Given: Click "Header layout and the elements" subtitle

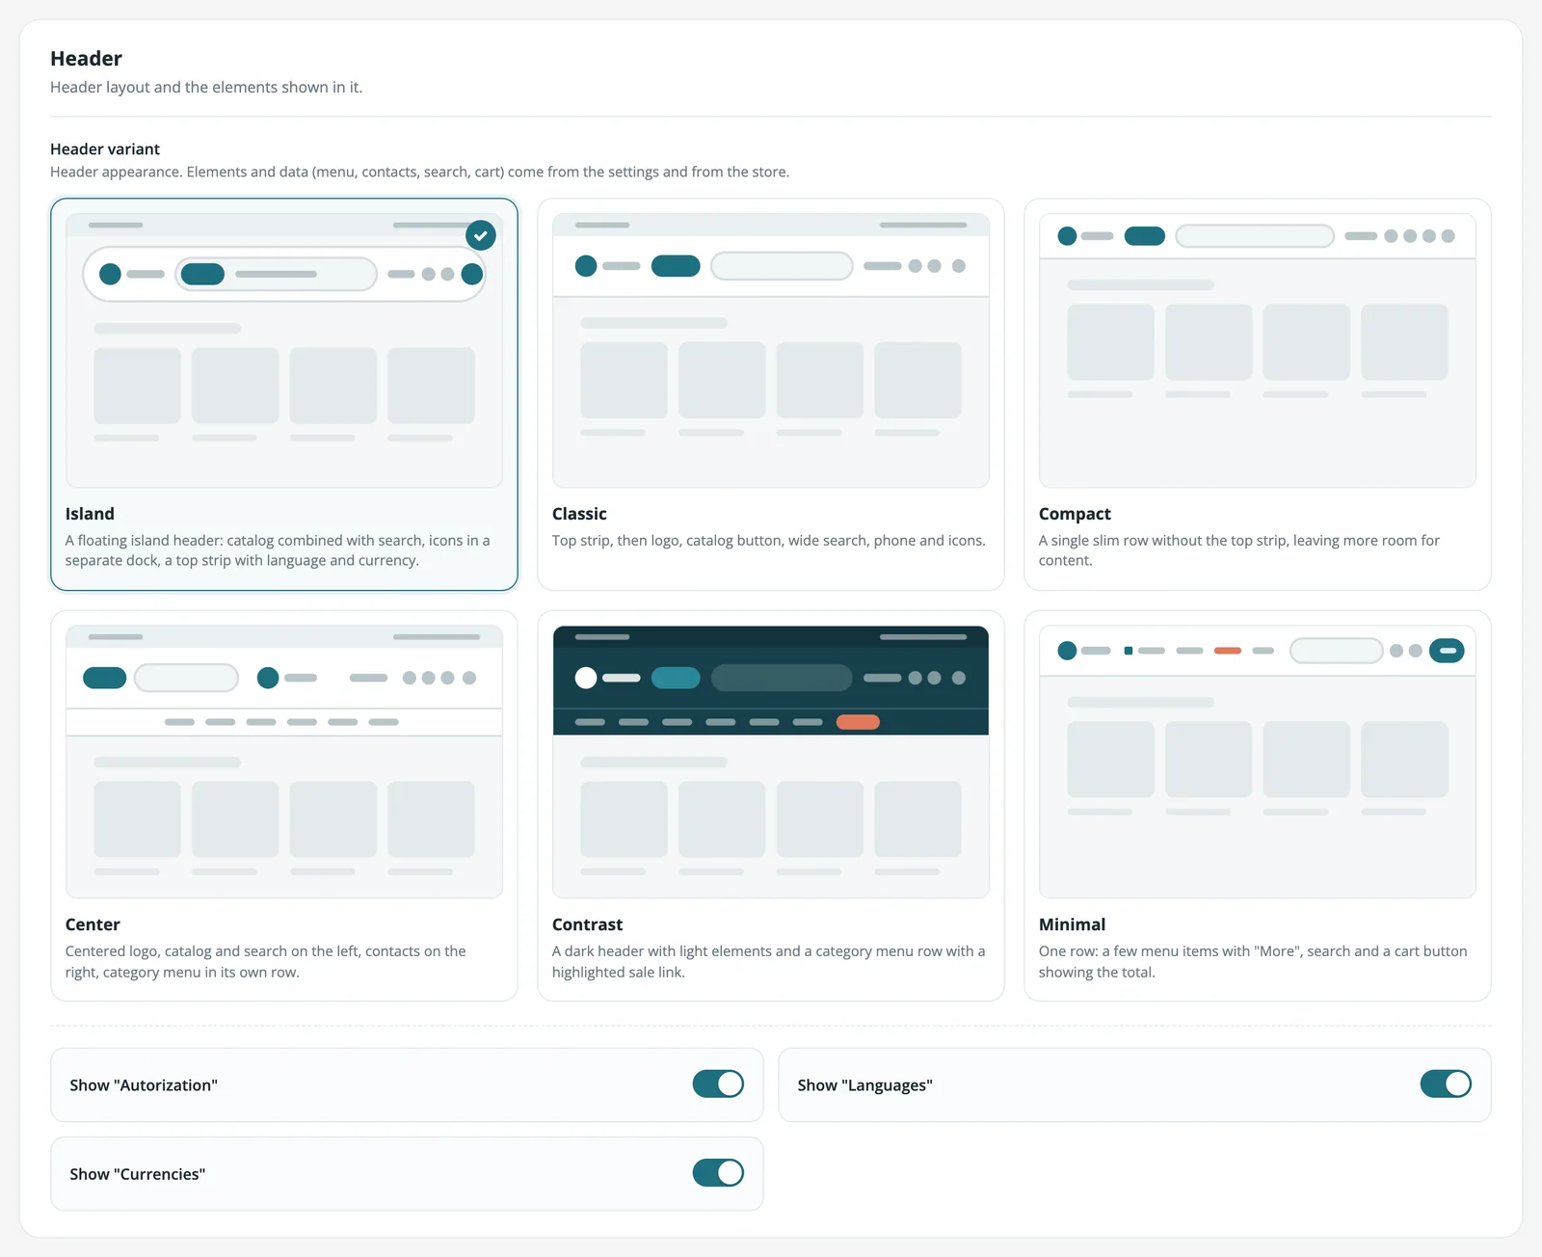Looking at the screenshot, I should 206,87.
